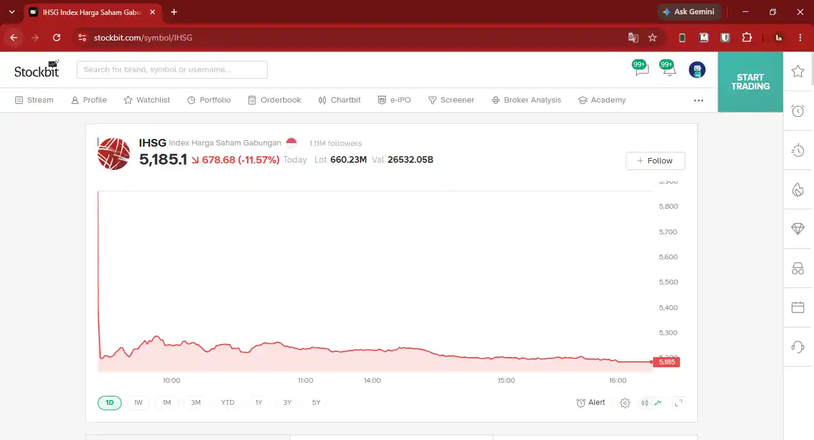
Task: Open the Orderbook menu item
Action: 275,100
